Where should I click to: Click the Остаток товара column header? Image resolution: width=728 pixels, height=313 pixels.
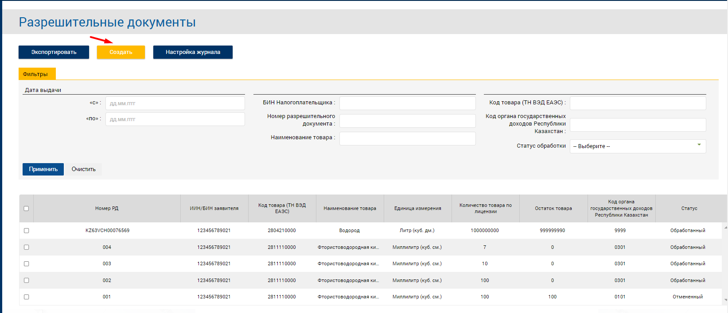click(x=553, y=209)
